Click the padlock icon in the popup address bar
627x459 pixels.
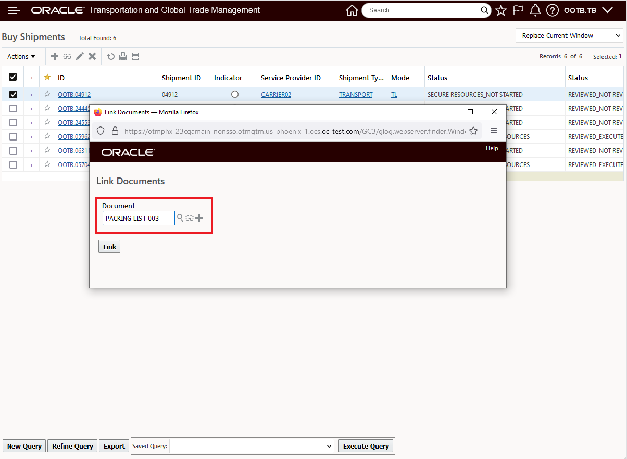coord(115,131)
